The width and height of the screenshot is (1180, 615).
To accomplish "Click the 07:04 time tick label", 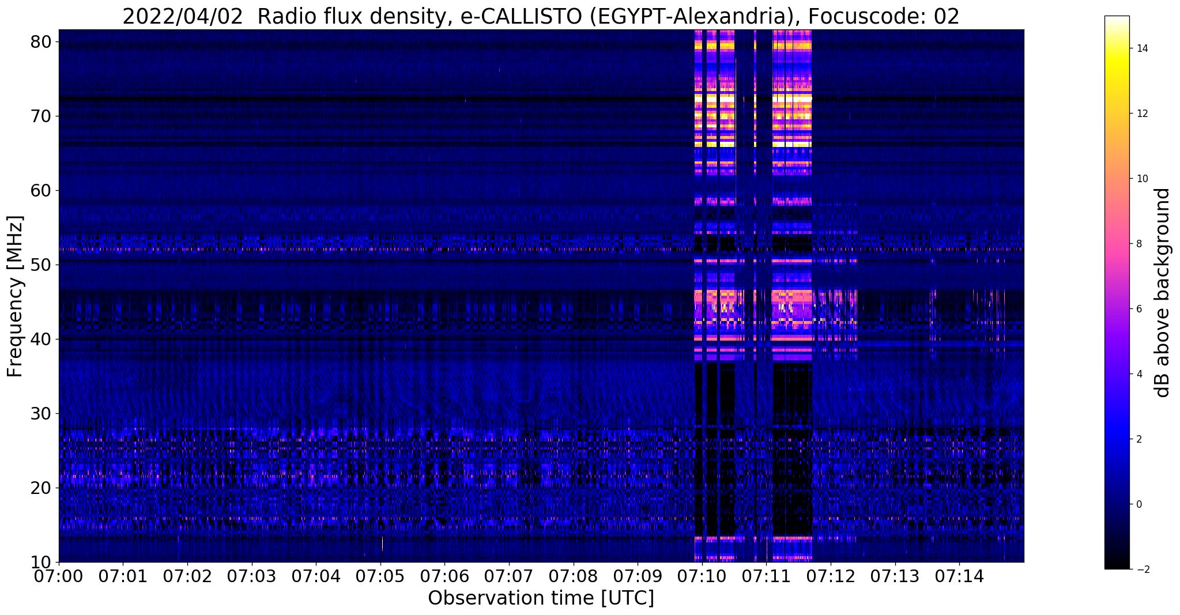I will click(316, 576).
